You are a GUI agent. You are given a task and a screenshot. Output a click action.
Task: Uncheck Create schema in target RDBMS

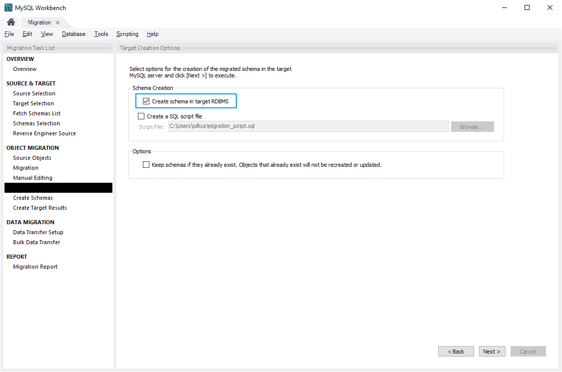click(x=146, y=100)
